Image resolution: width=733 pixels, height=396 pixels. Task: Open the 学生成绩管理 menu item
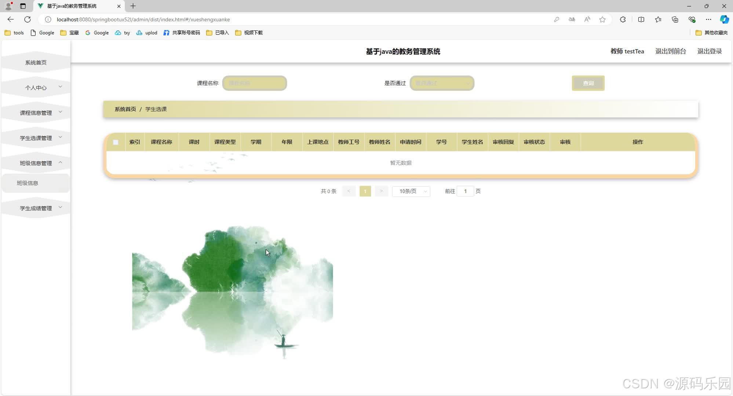36,208
